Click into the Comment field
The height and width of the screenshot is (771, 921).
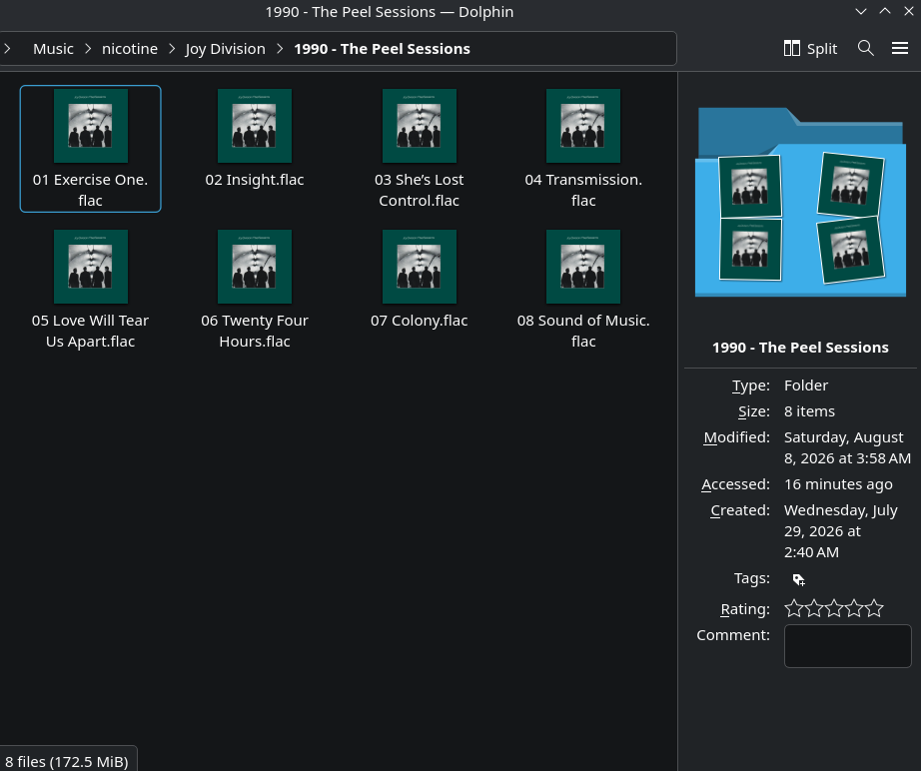(x=847, y=646)
